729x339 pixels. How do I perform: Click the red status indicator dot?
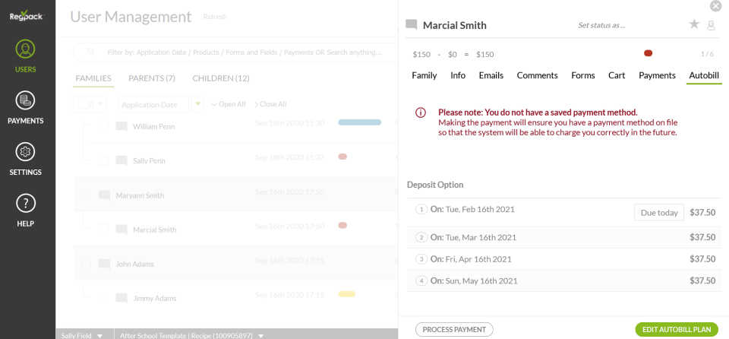(648, 53)
